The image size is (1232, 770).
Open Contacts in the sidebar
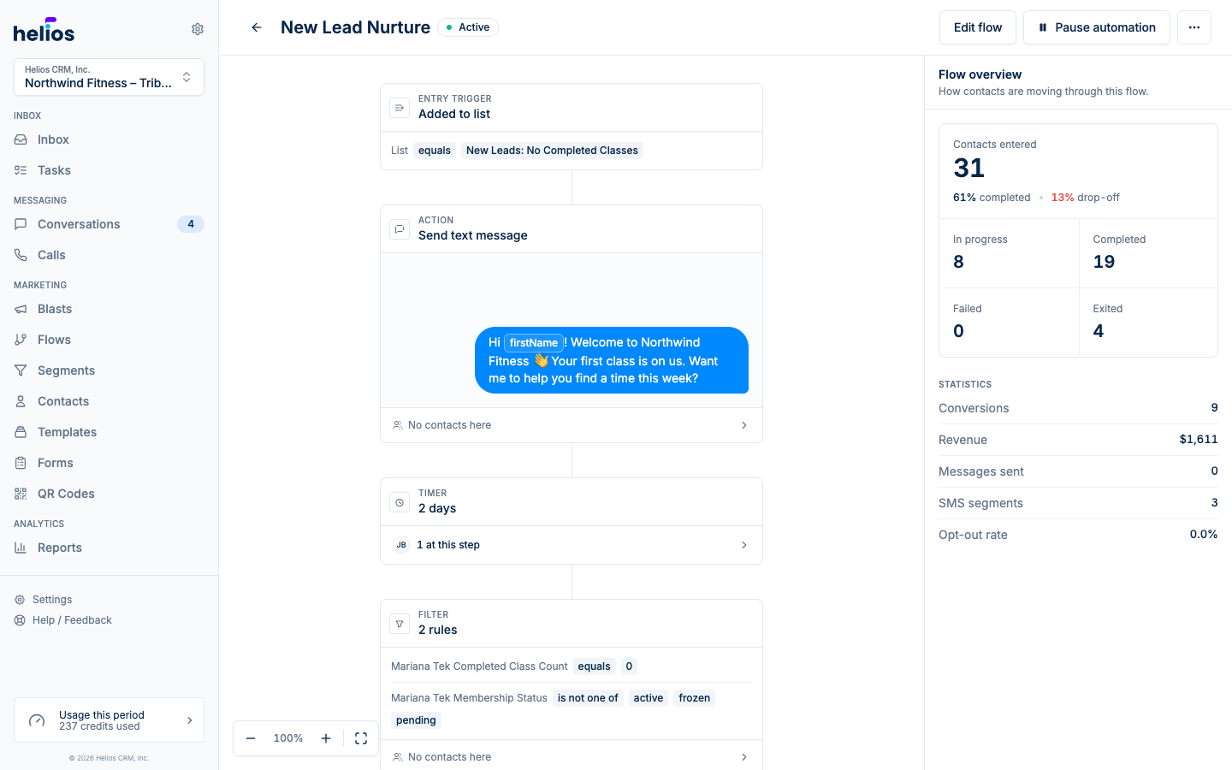click(x=109, y=401)
